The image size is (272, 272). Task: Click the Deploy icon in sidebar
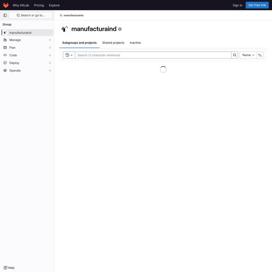point(5,63)
